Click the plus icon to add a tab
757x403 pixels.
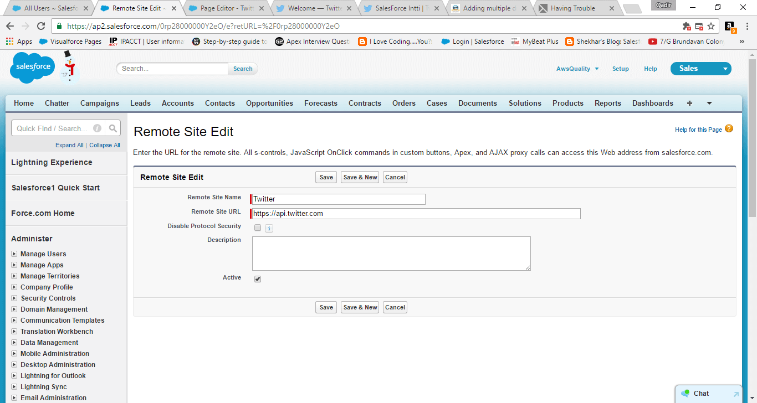(x=689, y=103)
